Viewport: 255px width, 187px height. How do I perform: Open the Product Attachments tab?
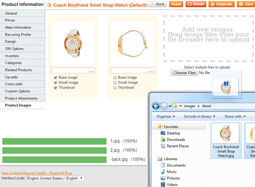23,98
